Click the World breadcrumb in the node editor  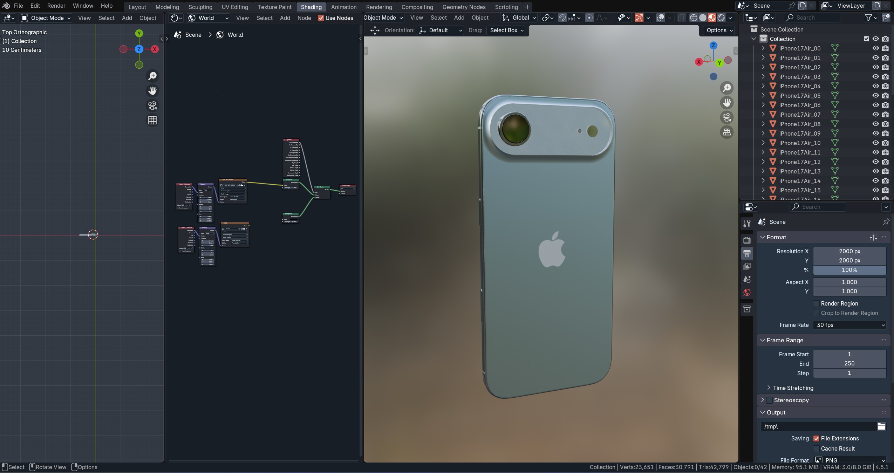tap(235, 35)
